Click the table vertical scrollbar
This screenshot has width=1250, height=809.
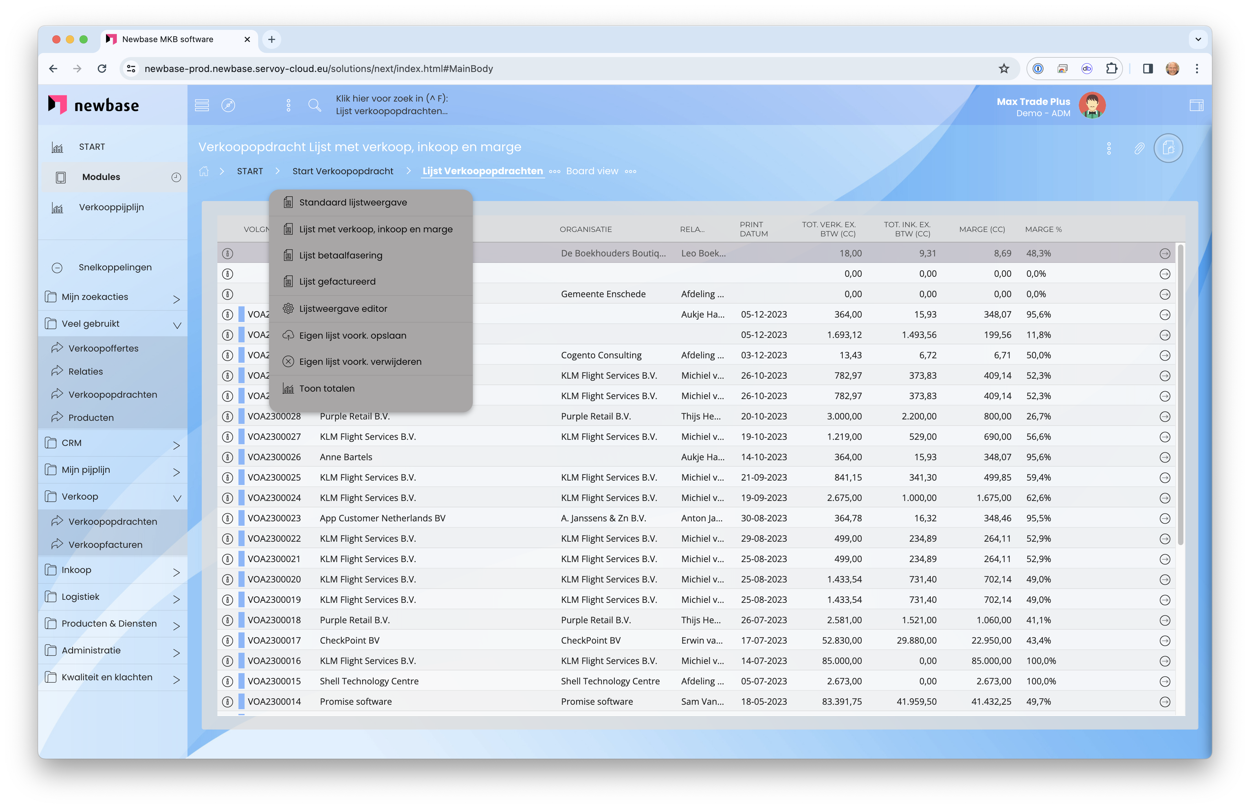(x=1180, y=394)
